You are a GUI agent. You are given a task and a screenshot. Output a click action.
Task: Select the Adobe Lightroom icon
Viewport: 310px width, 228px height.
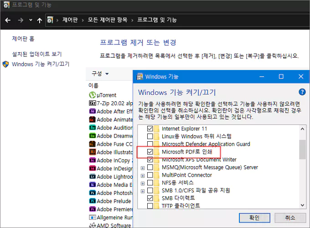click(x=93, y=177)
